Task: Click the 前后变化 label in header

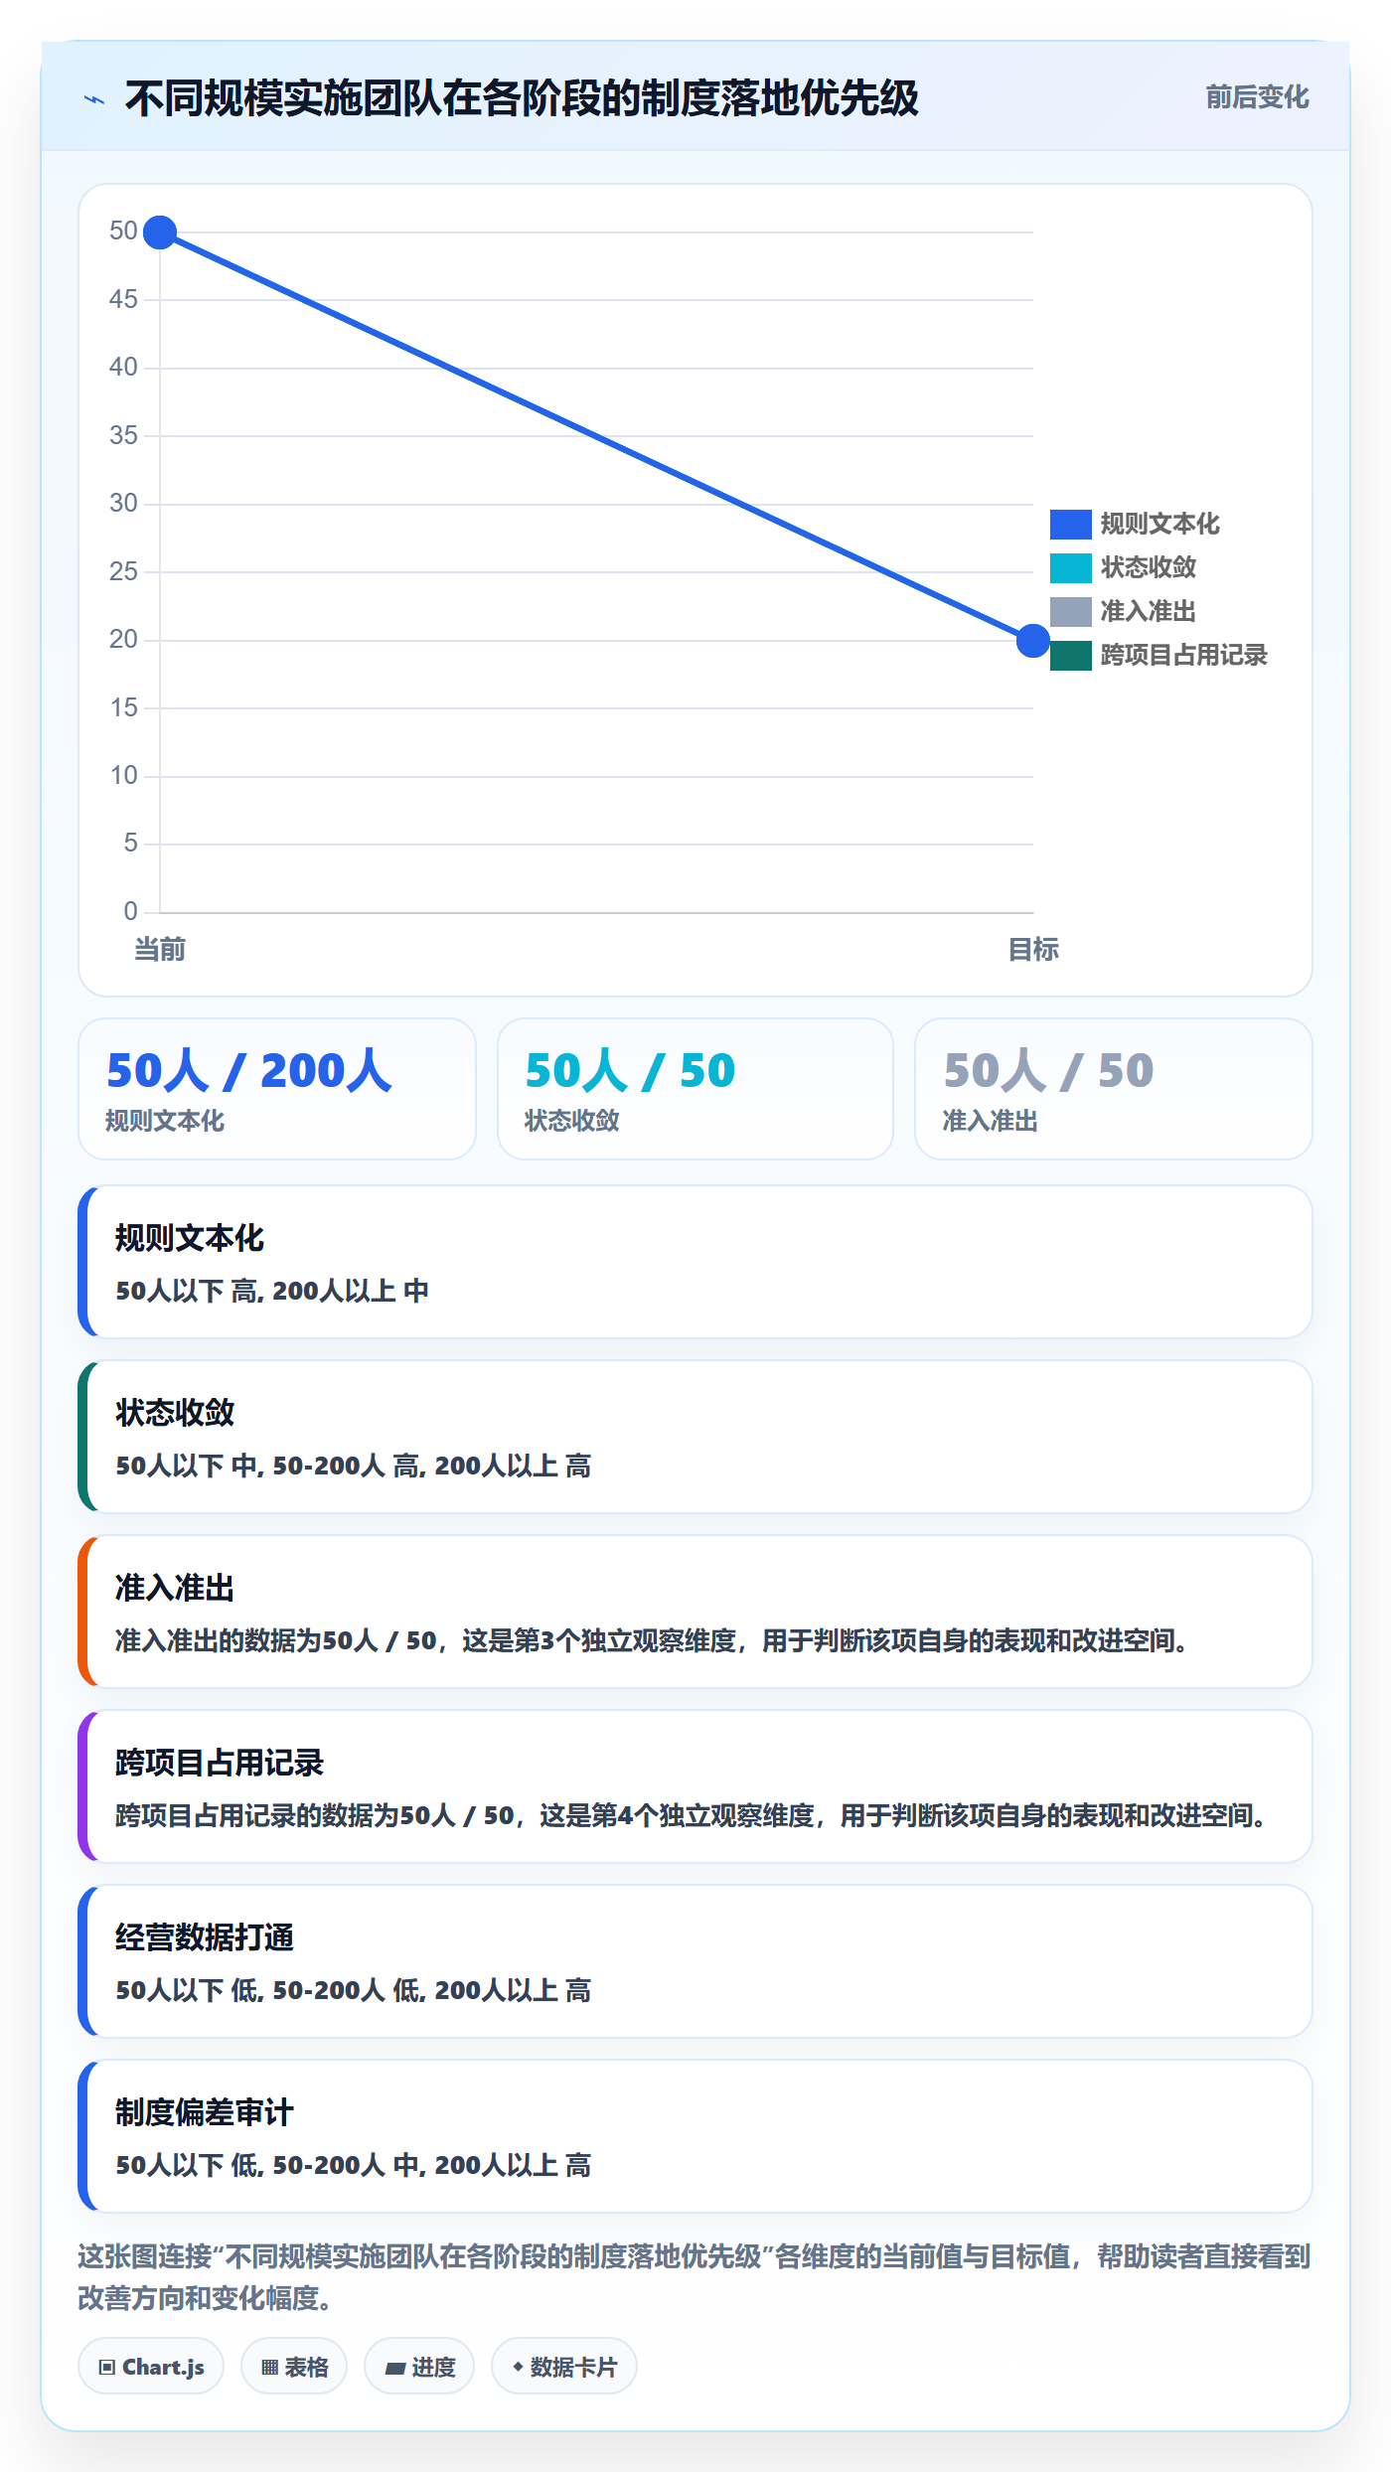Action: coord(1257,97)
